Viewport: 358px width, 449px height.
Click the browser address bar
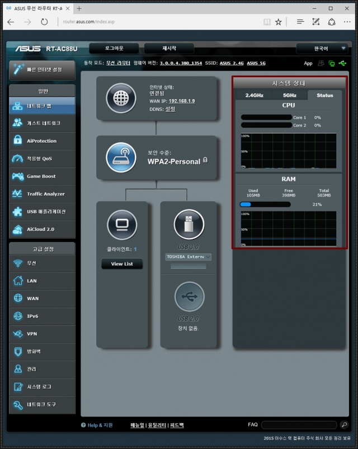point(160,22)
